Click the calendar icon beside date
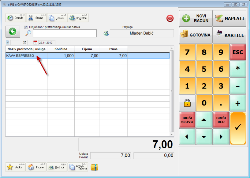This screenshot has height=178, width=250. pyautogui.click(x=35, y=43)
